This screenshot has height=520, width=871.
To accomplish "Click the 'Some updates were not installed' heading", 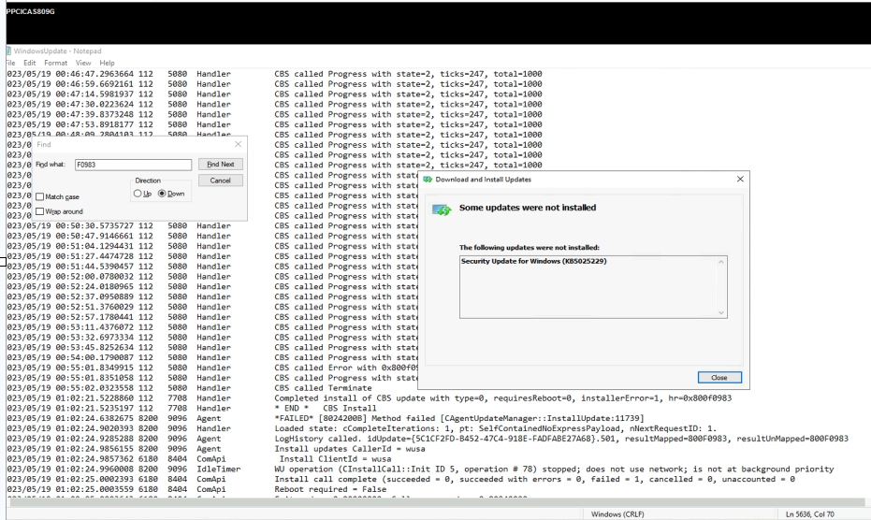I will [528, 208].
